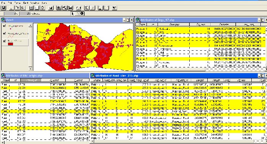
Task: Click the legend scrollbar down arrow
Action: point(30,69)
